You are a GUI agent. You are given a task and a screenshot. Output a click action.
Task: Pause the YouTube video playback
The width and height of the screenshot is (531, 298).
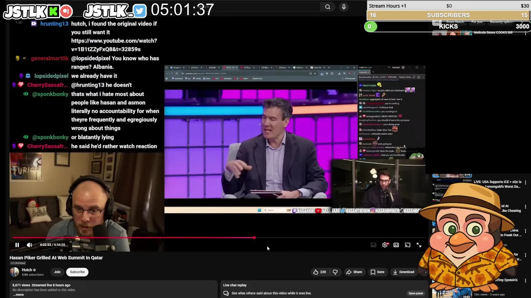17,245
